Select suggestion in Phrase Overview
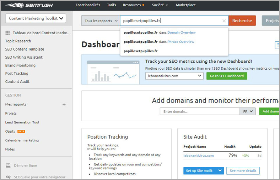280x180 pixels. (x=174, y=42)
